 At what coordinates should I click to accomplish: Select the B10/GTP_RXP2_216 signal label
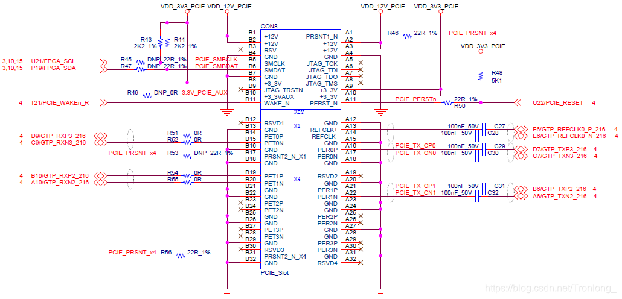point(60,176)
